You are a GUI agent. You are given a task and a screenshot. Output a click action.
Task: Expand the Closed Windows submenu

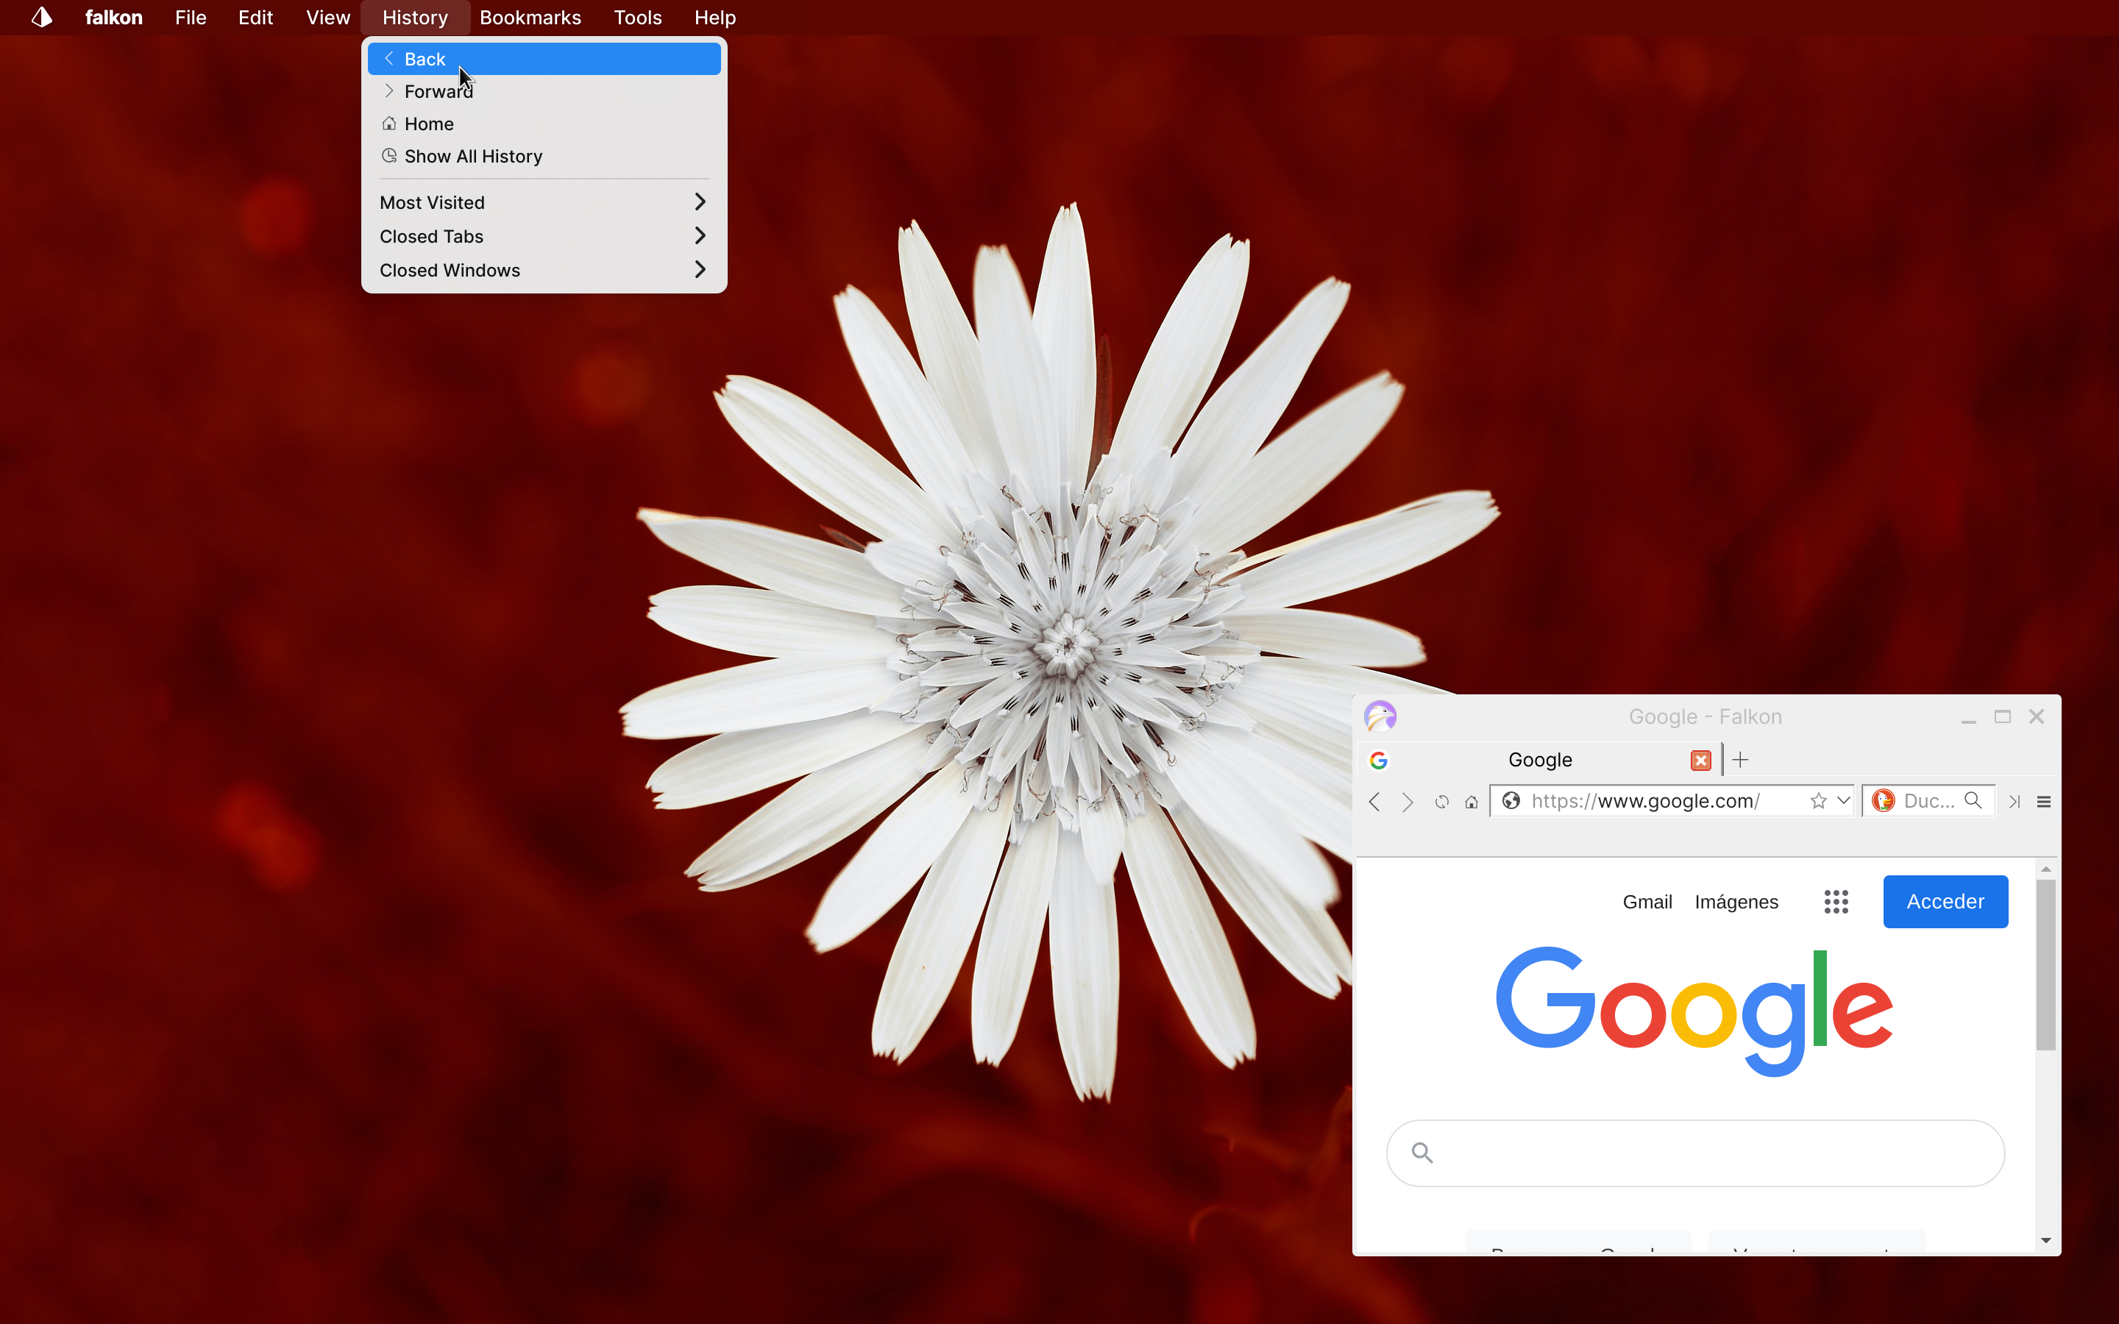[x=543, y=270]
